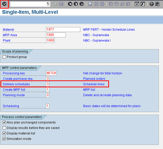Open the command field history dropdown
This screenshot has height=149, width=163.
click(48, 4)
